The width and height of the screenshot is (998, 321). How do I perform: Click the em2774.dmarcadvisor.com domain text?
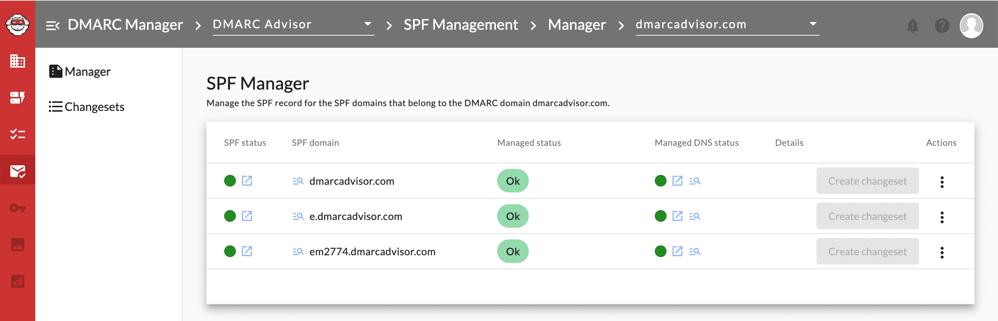(x=372, y=251)
